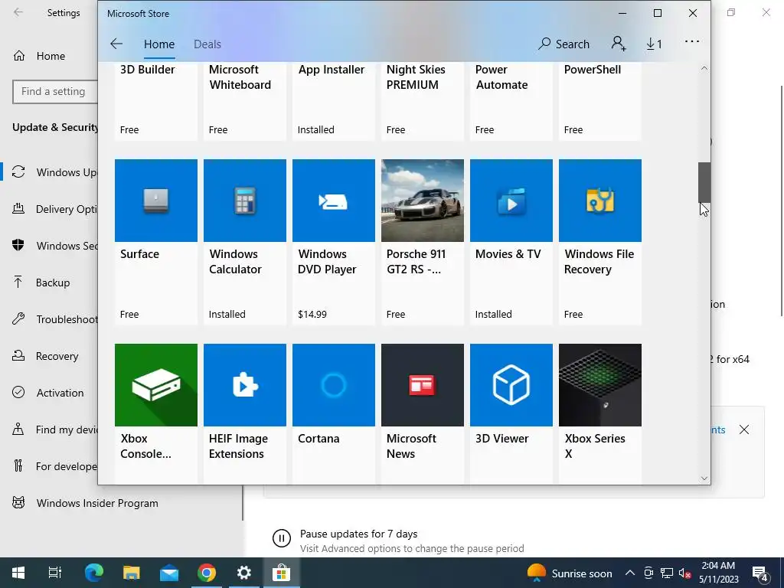
Task: Open the Porsche 911 GT2 RS thumbnail
Action: point(423,201)
